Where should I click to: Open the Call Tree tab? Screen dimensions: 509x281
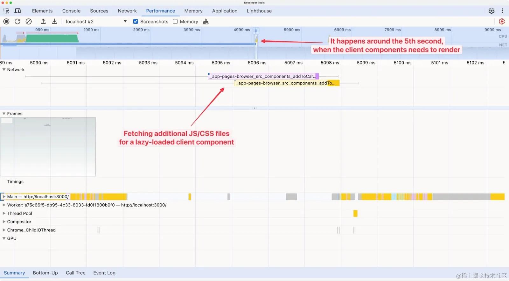click(76, 273)
